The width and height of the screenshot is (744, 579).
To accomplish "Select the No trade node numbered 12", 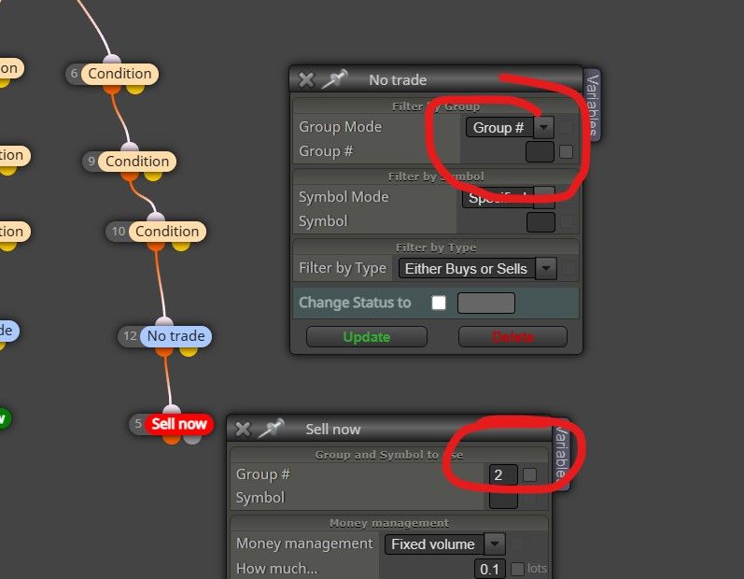I will click(176, 336).
